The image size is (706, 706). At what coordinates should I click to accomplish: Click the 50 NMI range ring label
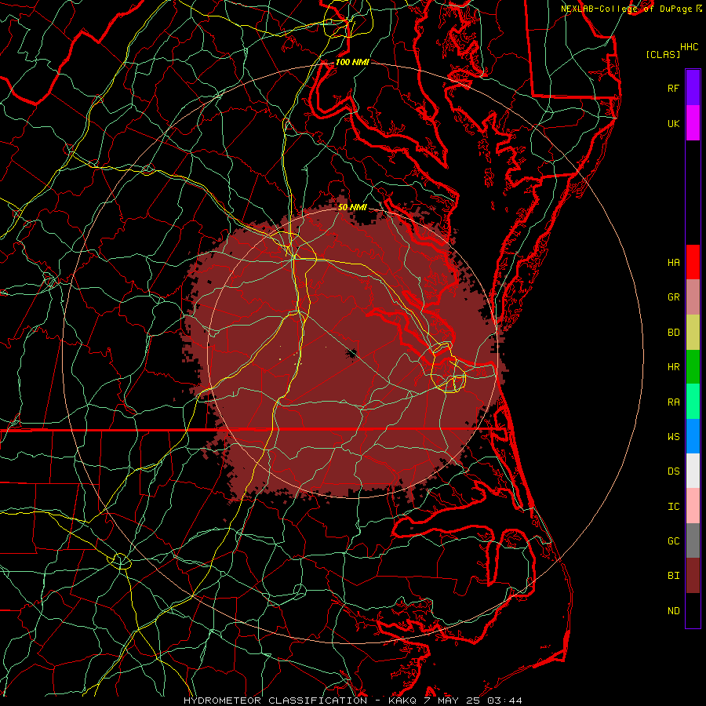352,207
